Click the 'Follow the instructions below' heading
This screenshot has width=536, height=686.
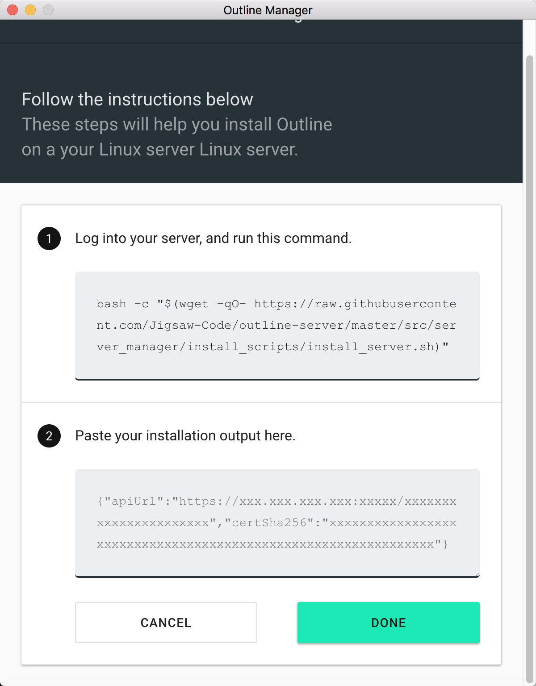pos(138,99)
